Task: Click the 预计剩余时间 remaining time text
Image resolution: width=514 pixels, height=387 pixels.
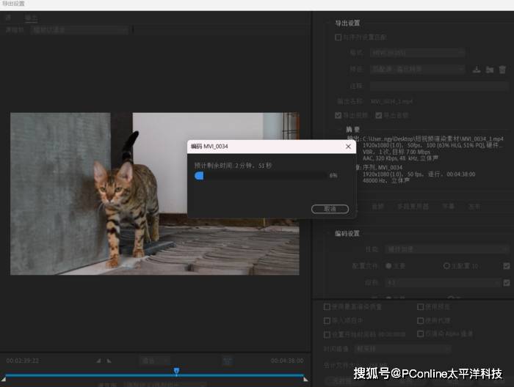Action: [x=233, y=166]
